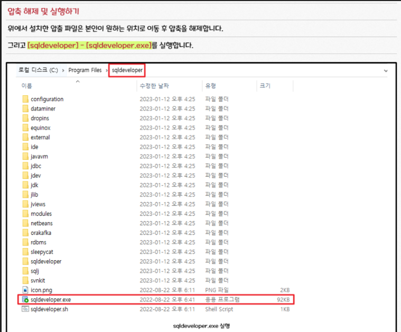401x332 pixels.
Task: Click the orakafka folder icon
Action: point(25,233)
